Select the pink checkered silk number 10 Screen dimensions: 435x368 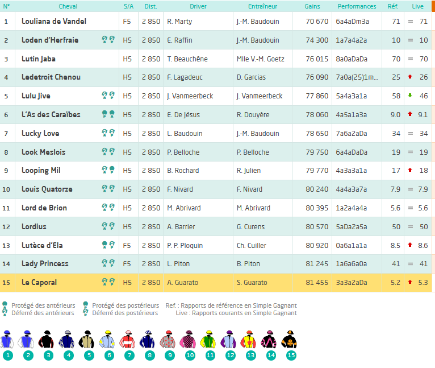click(x=188, y=340)
